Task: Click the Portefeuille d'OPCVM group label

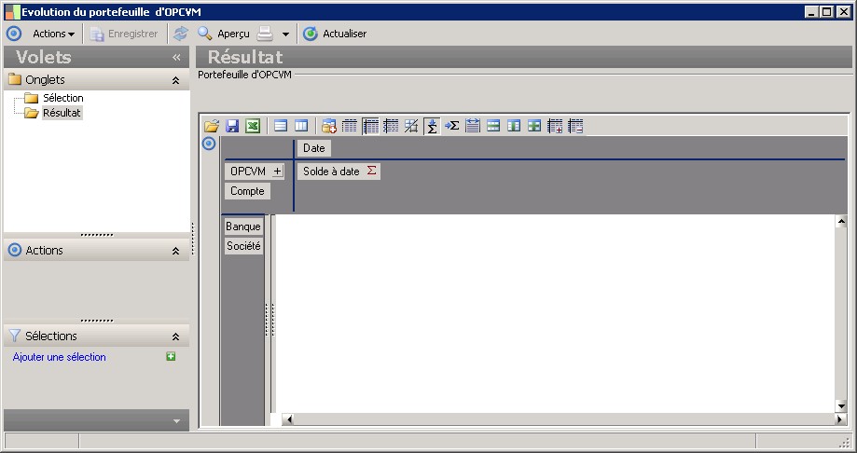Action: 244,75
